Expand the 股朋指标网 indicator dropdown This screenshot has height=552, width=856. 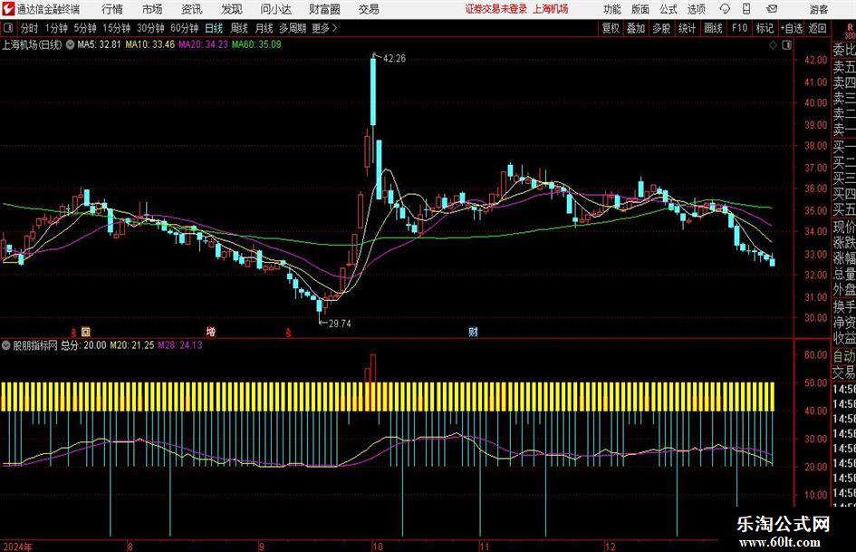(6, 345)
